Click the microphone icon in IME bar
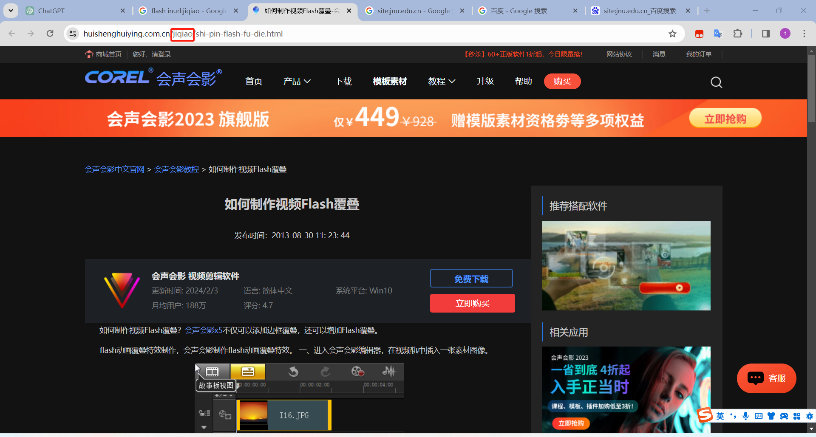This screenshot has height=437, width=816. point(745,416)
